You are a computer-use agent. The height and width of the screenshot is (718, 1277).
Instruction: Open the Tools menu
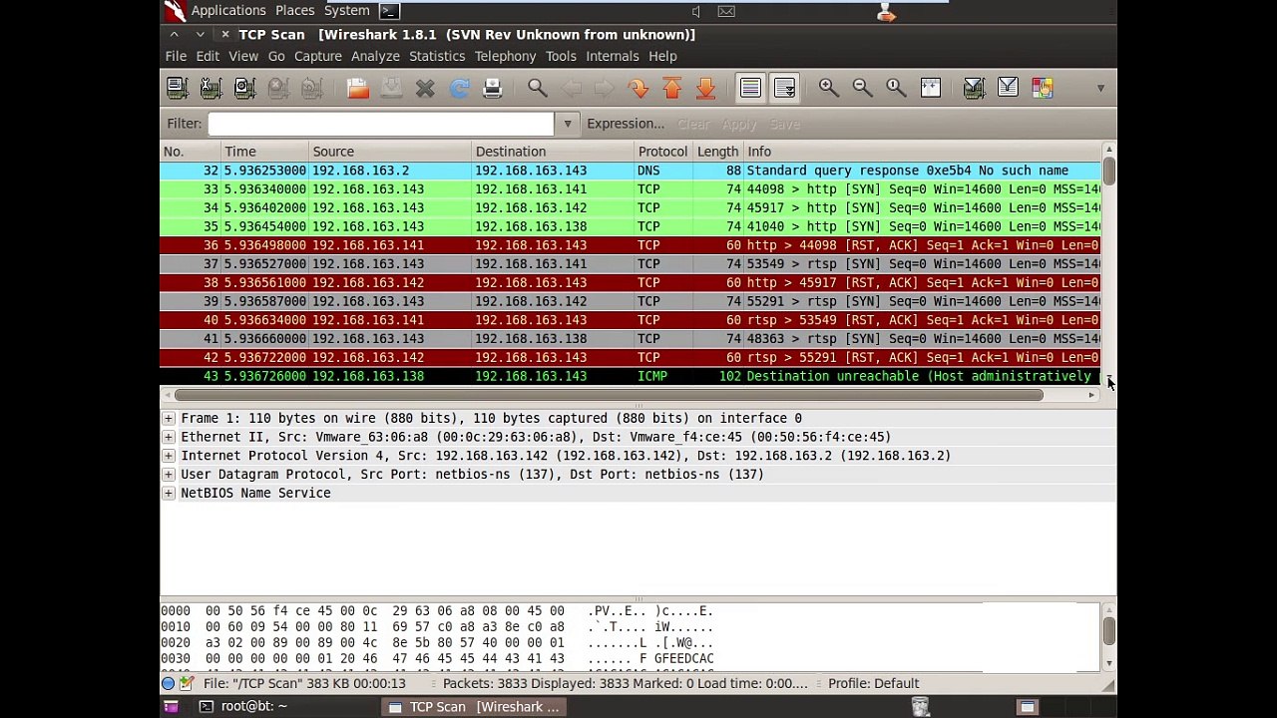[561, 56]
